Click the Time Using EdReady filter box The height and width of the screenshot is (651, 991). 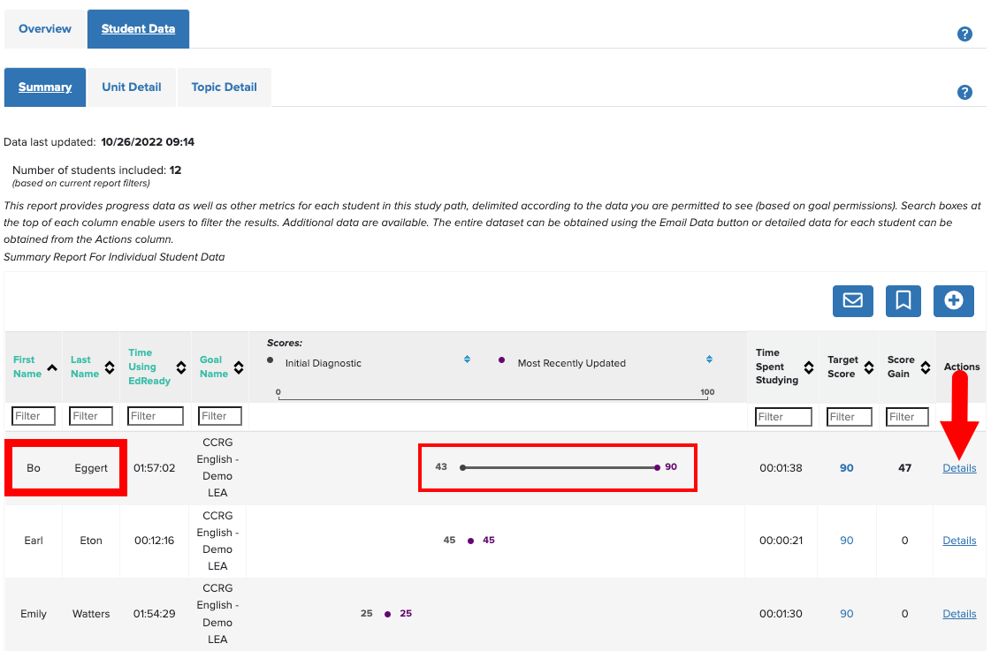click(x=156, y=416)
